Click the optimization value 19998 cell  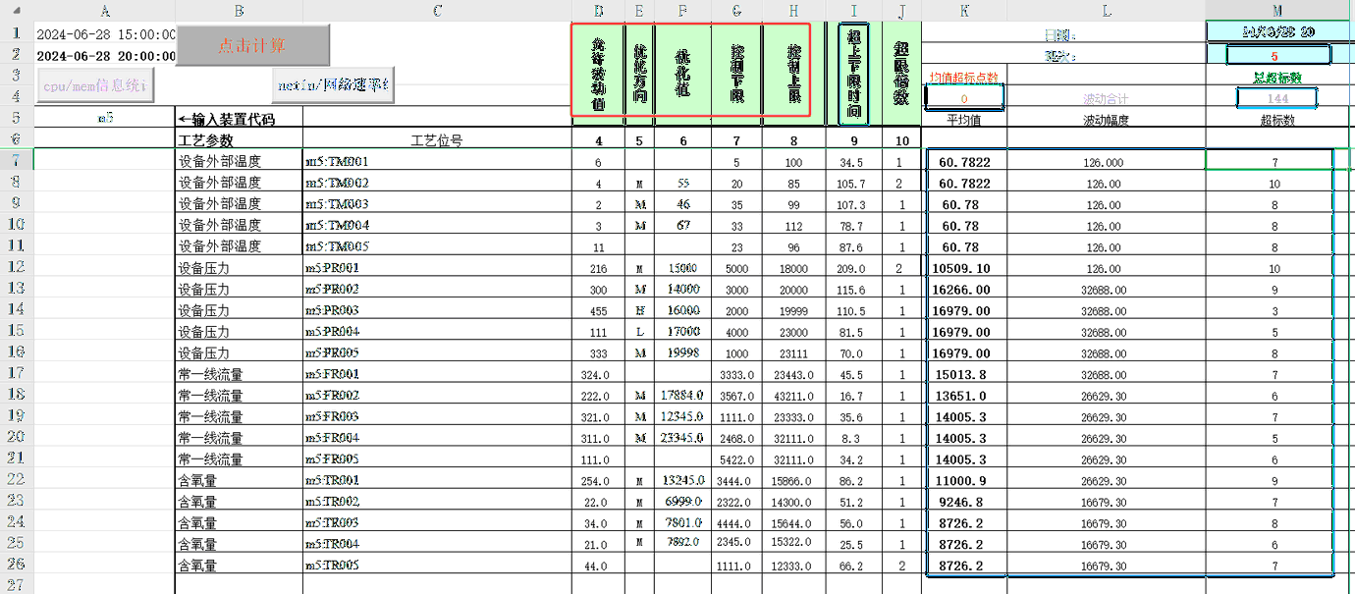click(682, 352)
